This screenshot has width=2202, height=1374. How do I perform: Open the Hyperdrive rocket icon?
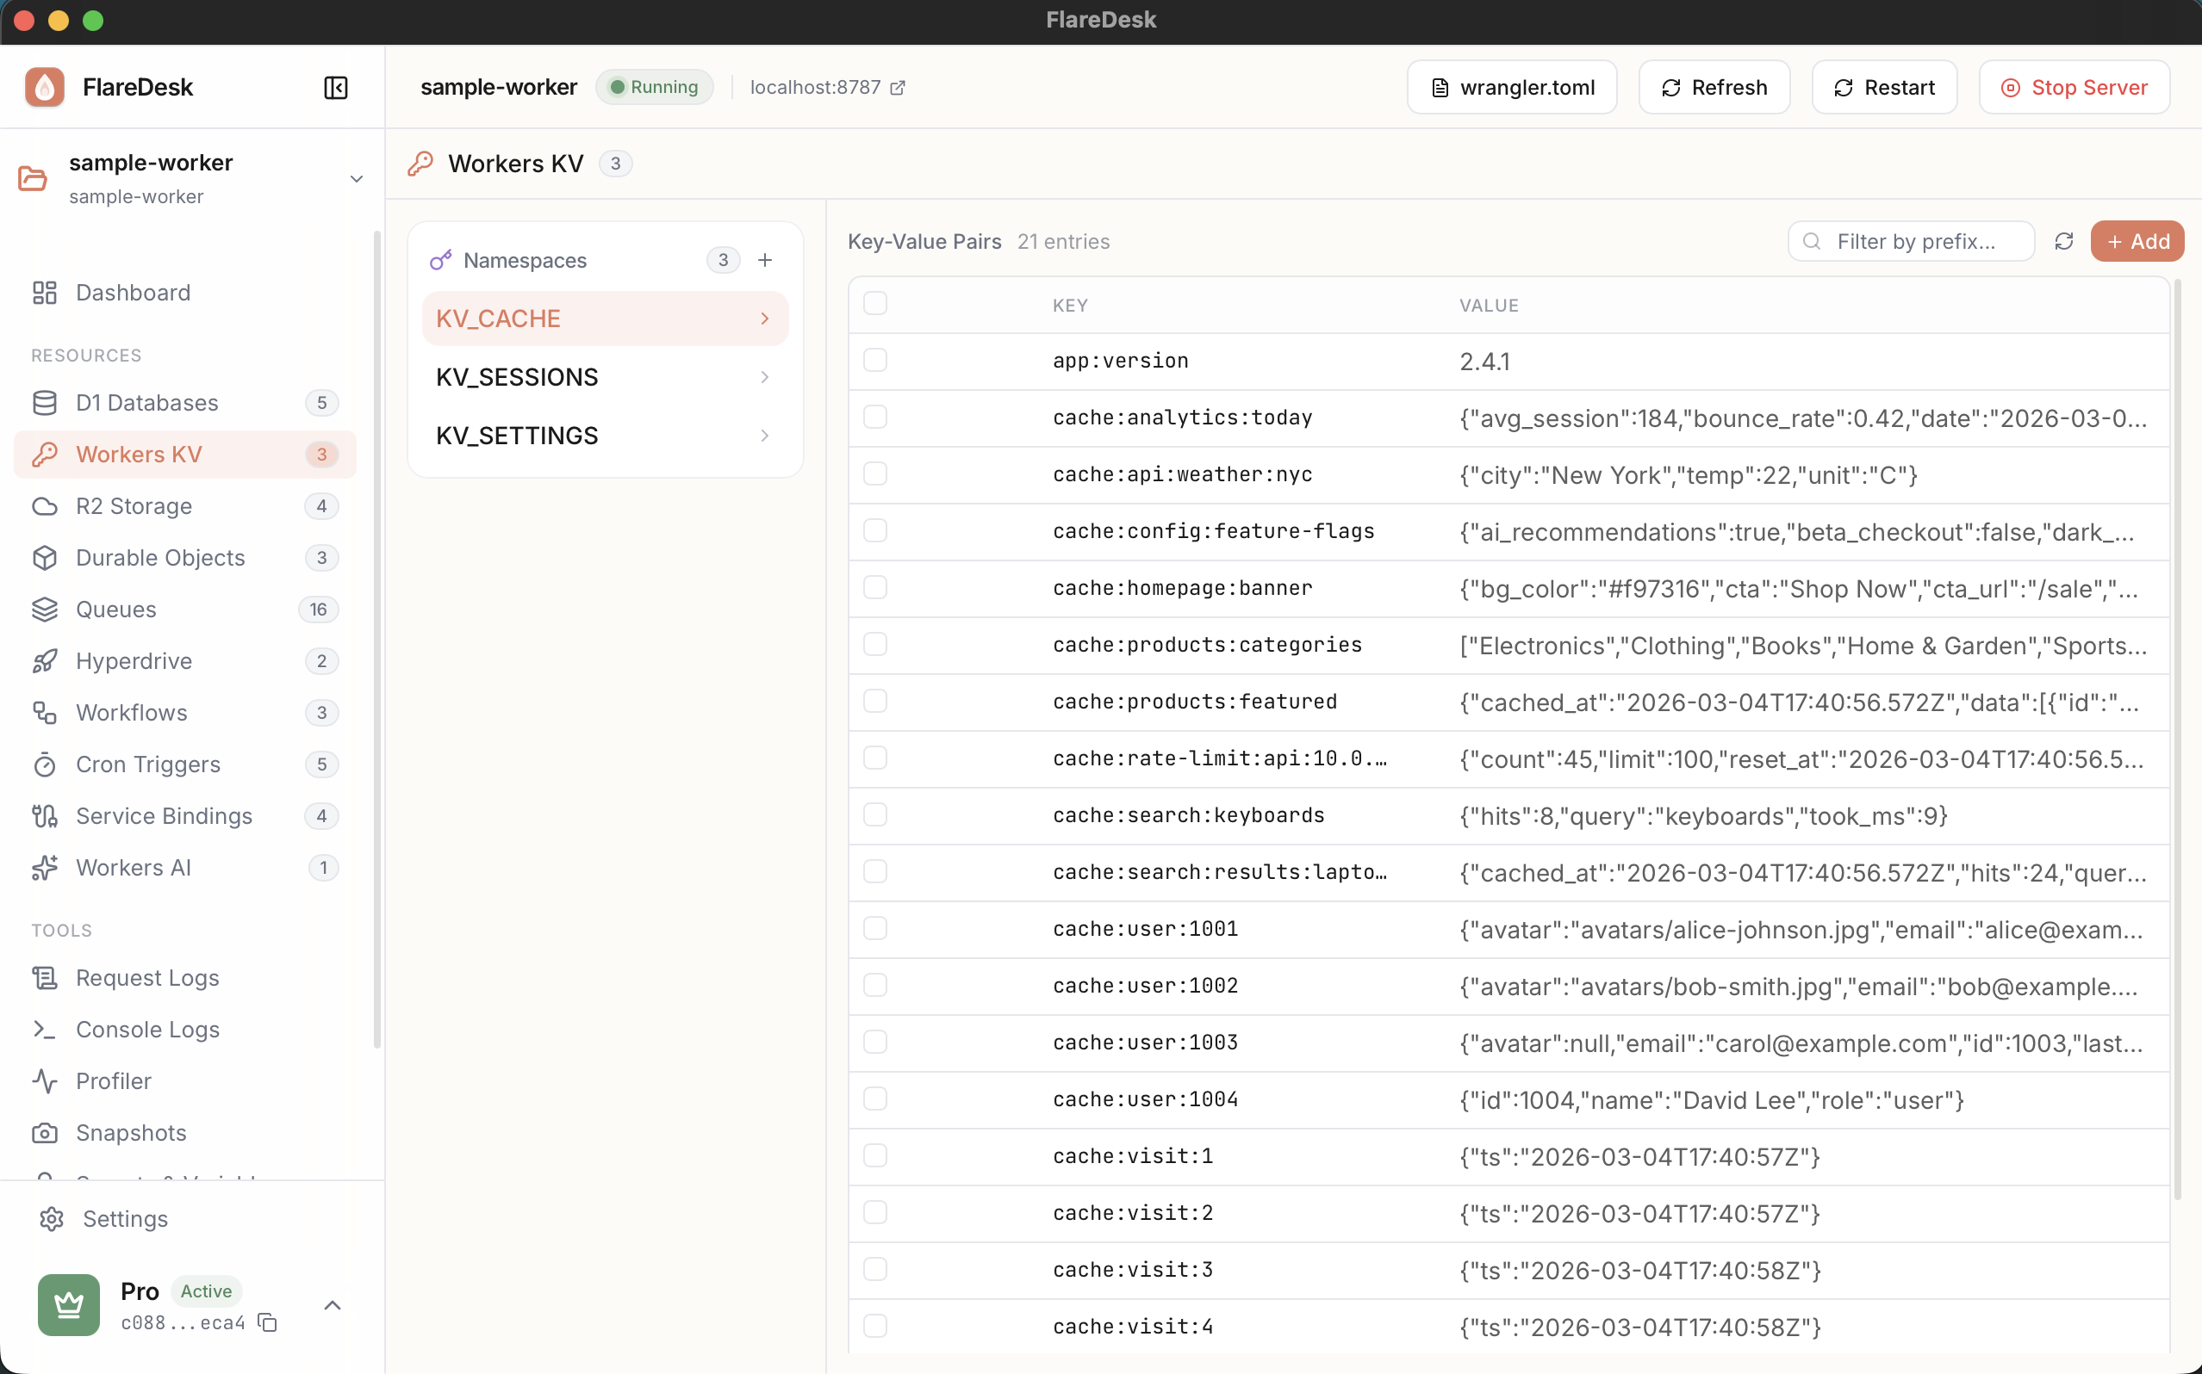point(45,660)
